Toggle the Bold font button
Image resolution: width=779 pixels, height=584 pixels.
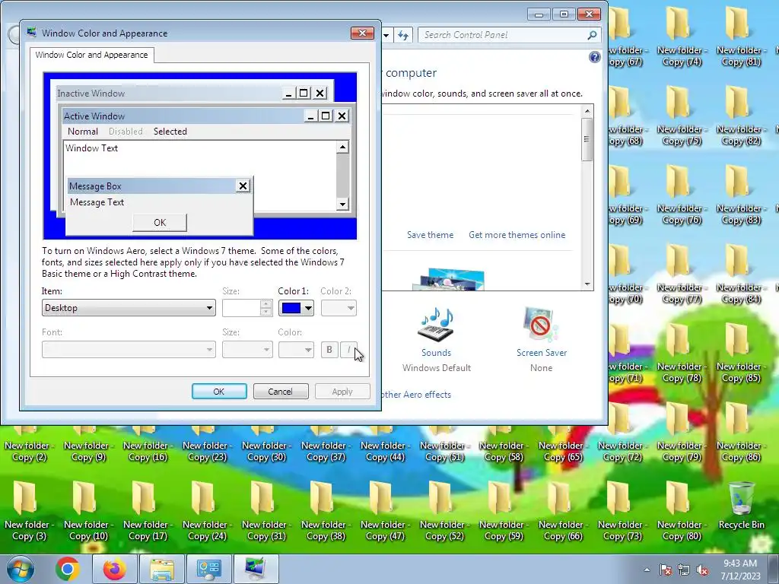pyautogui.click(x=329, y=350)
